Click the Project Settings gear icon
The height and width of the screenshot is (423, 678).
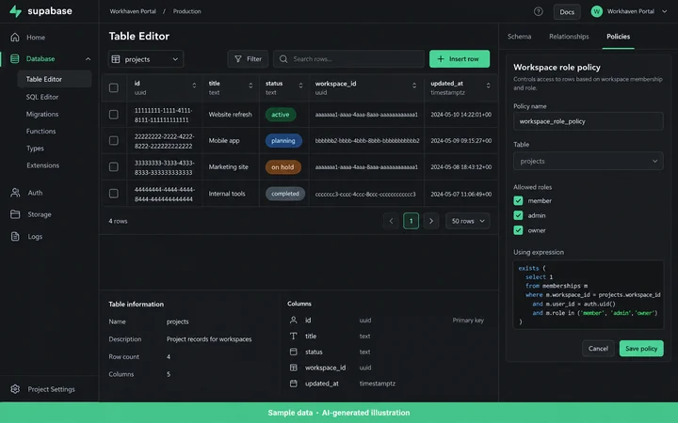coord(15,389)
